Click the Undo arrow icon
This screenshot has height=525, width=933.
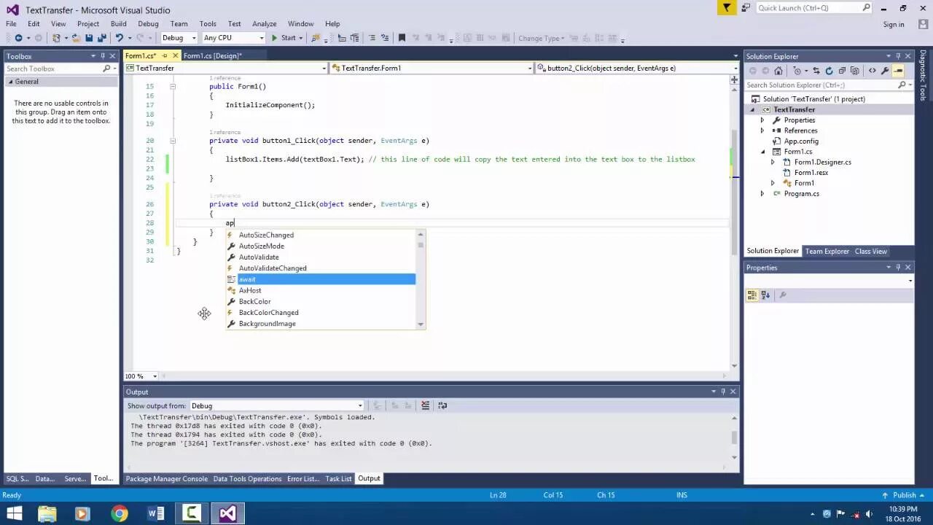pyautogui.click(x=119, y=38)
